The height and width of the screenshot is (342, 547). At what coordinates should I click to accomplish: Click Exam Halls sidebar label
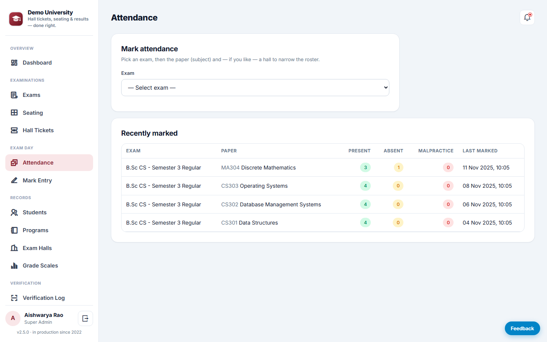click(37, 248)
